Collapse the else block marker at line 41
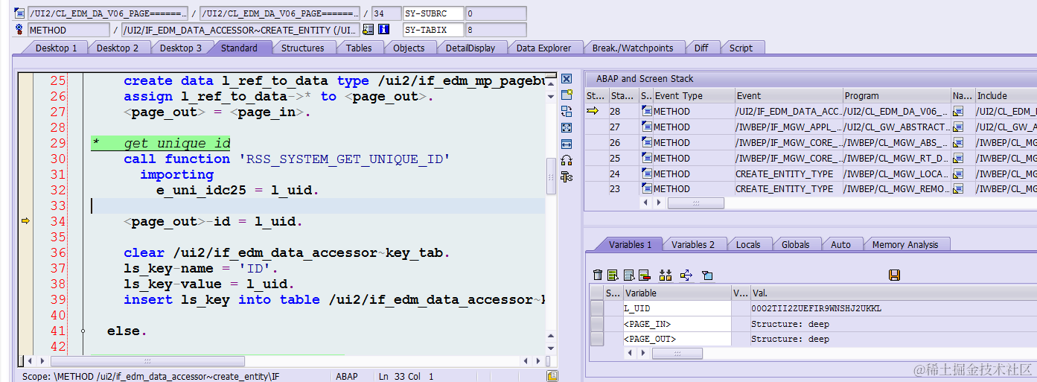 83,331
